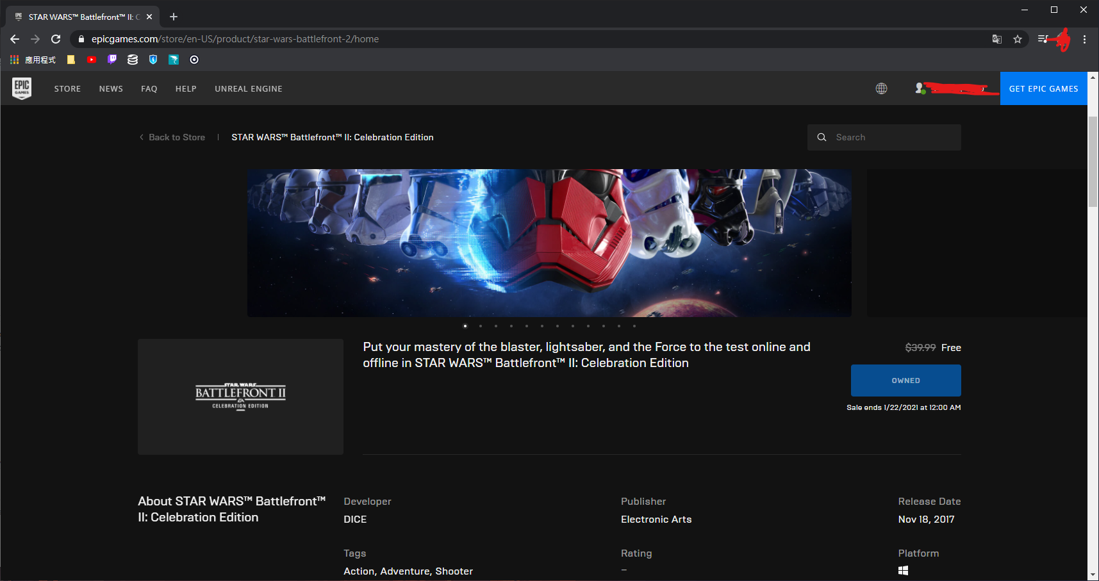This screenshot has height=581, width=1099.
Task: Open the Electronic Arts publisher link
Action: tap(656, 519)
